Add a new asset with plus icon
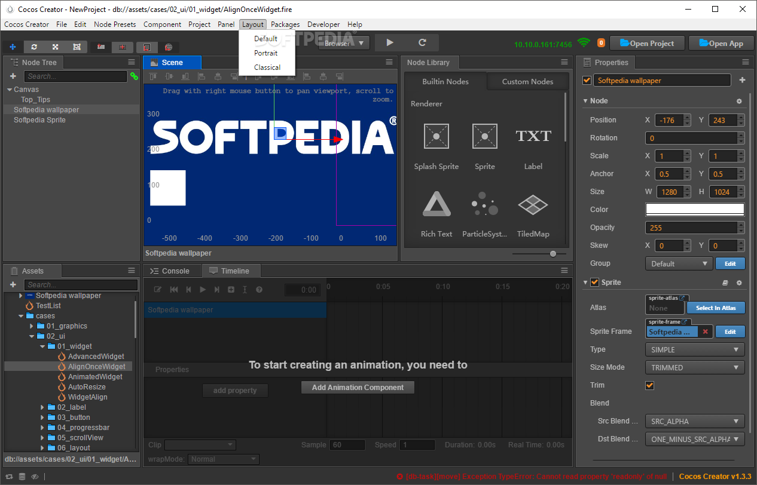The height and width of the screenshot is (485, 757). point(13,285)
